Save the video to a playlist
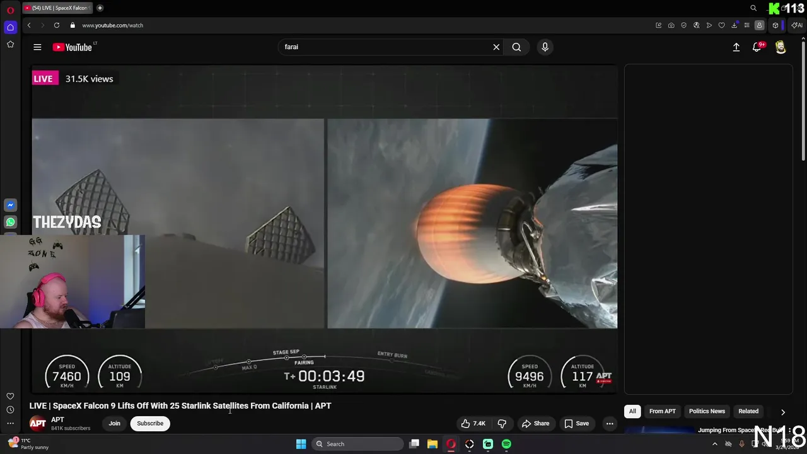 [576, 424]
